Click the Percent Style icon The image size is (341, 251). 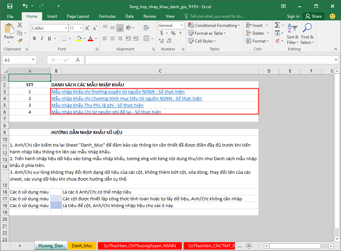point(173,33)
